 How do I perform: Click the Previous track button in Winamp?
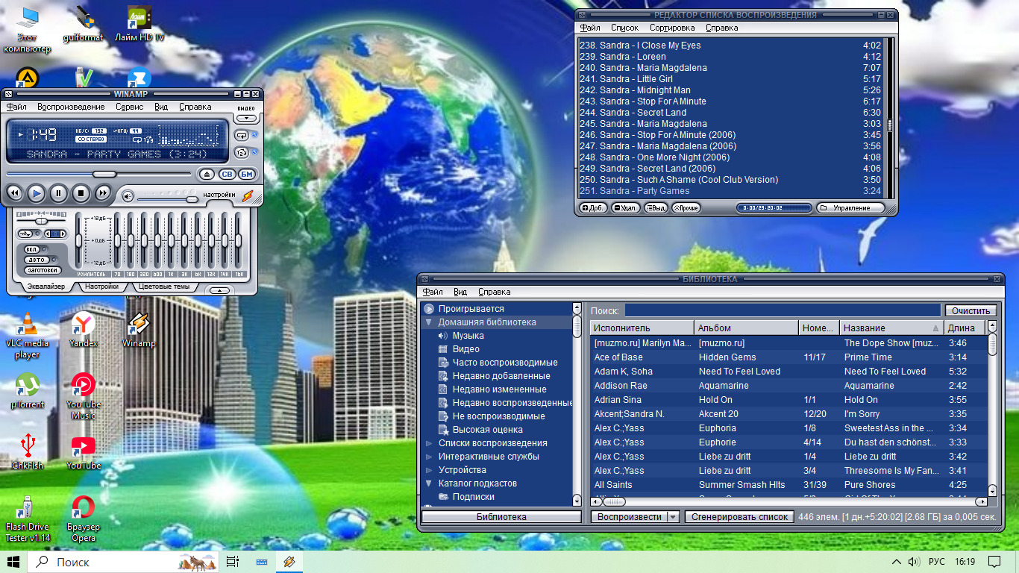(x=14, y=194)
